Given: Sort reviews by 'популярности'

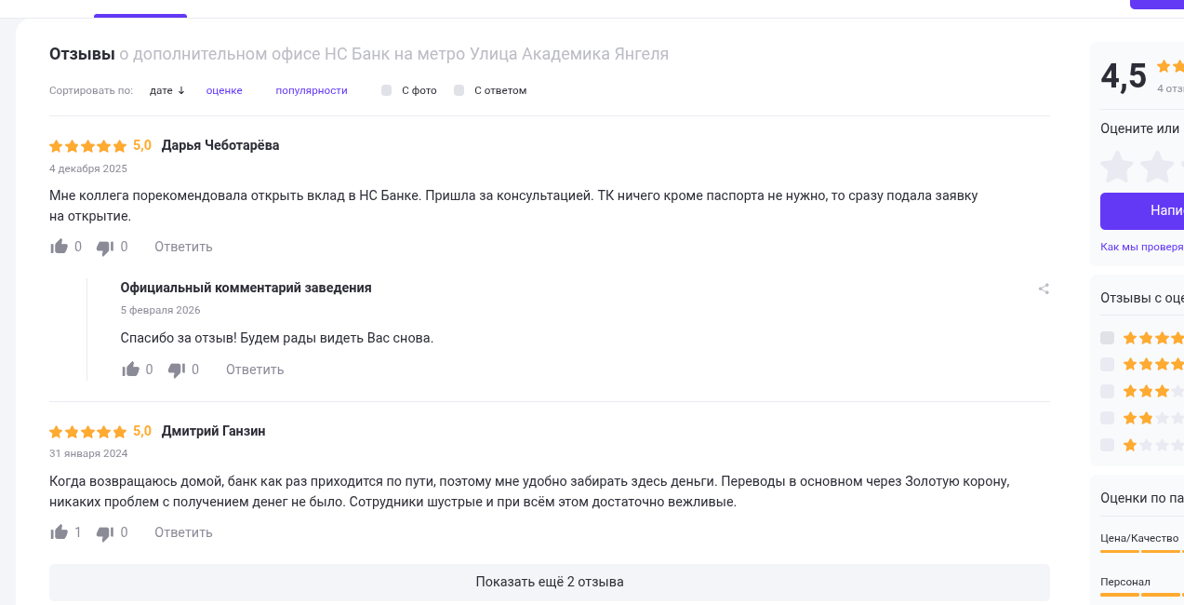Looking at the screenshot, I should point(312,90).
